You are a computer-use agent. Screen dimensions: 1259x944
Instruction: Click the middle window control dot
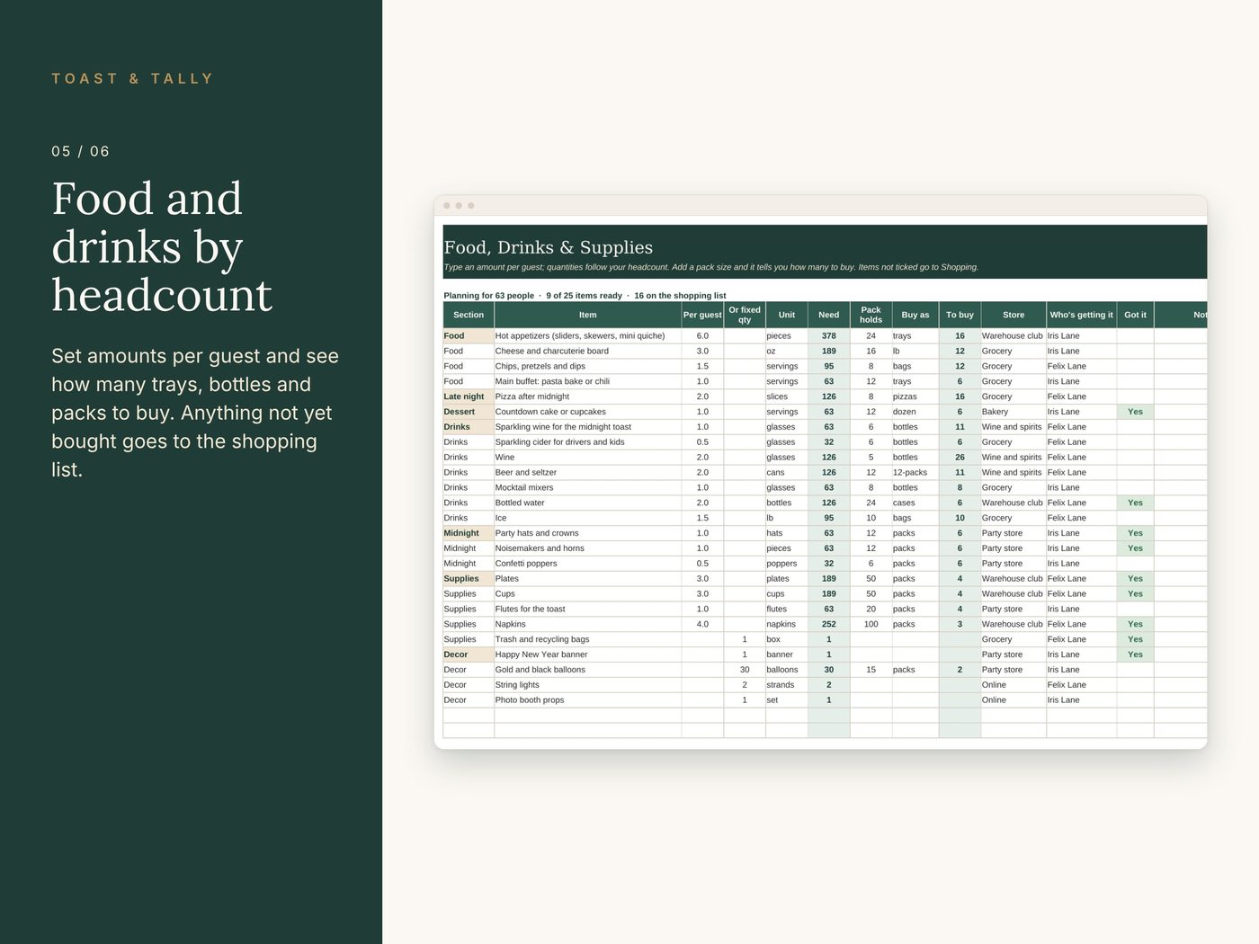459,206
